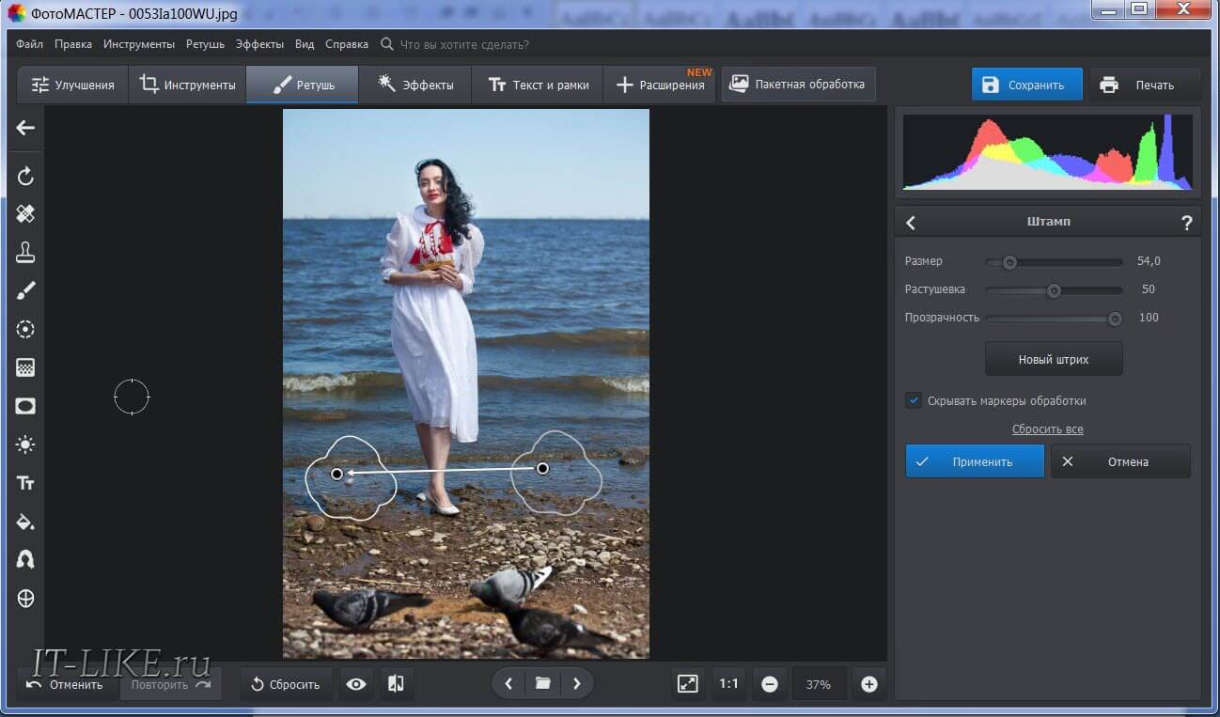Image resolution: width=1220 pixels, height=717 pixels.
Task: Select the Stamp tool icon
Action: (x=25, y=253)
